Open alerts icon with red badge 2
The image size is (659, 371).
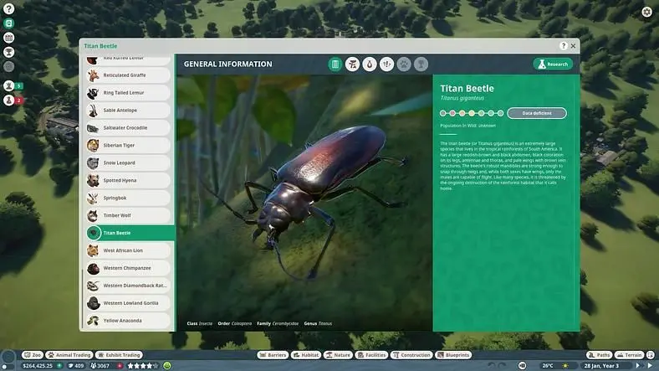[9, 100]
